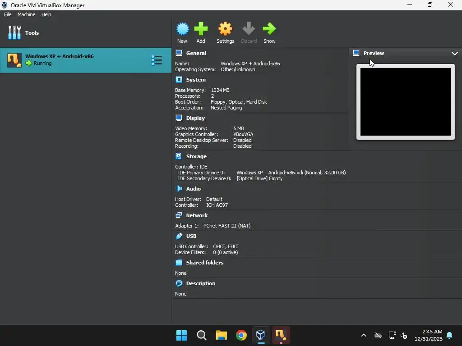The image size is (462, 346).
Task: Click the green Show arrow icon
Action: coord(269,29)
